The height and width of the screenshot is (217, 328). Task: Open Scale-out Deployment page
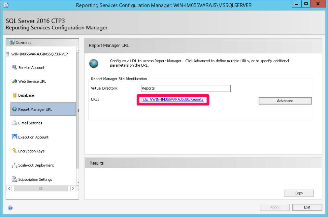click(x=36, y=165)
